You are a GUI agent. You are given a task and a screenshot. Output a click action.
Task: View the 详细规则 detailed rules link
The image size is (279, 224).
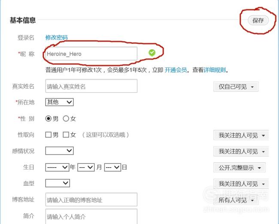(x=215, y=70)
